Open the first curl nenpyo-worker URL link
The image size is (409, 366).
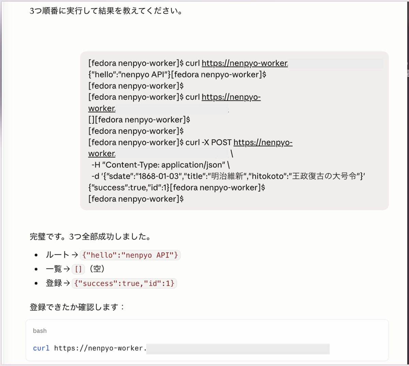tap(245, 63)
